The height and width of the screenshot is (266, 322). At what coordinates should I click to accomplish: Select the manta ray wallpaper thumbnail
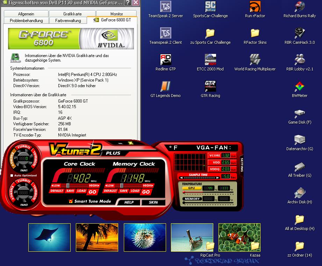pos(50,237)
